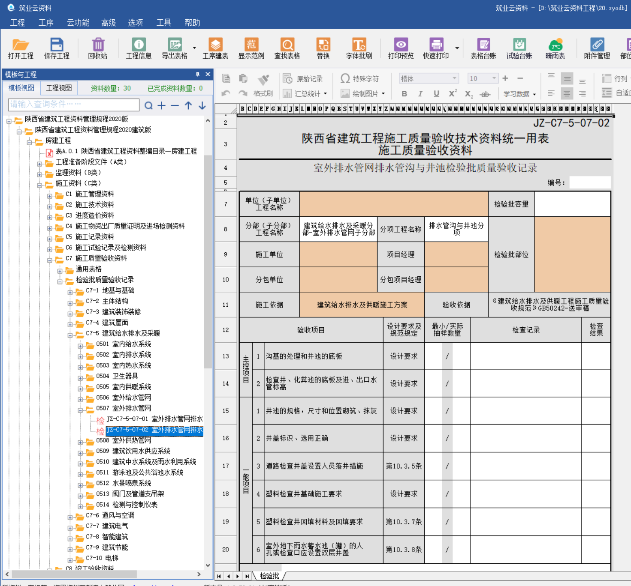The height and width of the screenshot is (586, 631).
Task: Open 快速打印 dropdown arrow
Action: pos(457,48)
